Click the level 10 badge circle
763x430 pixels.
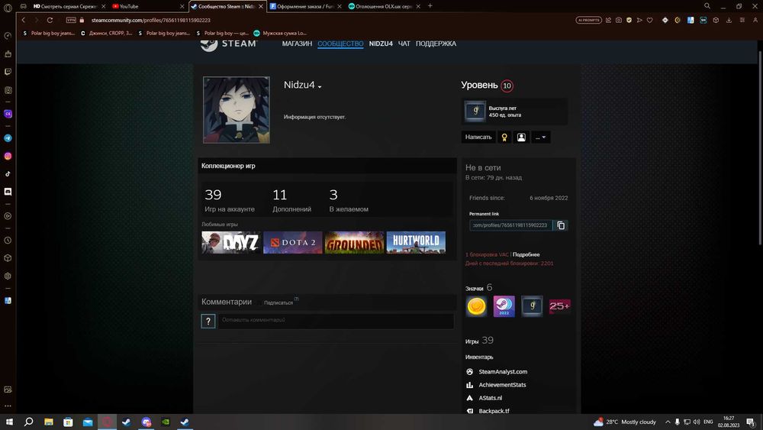pos(507,86)
